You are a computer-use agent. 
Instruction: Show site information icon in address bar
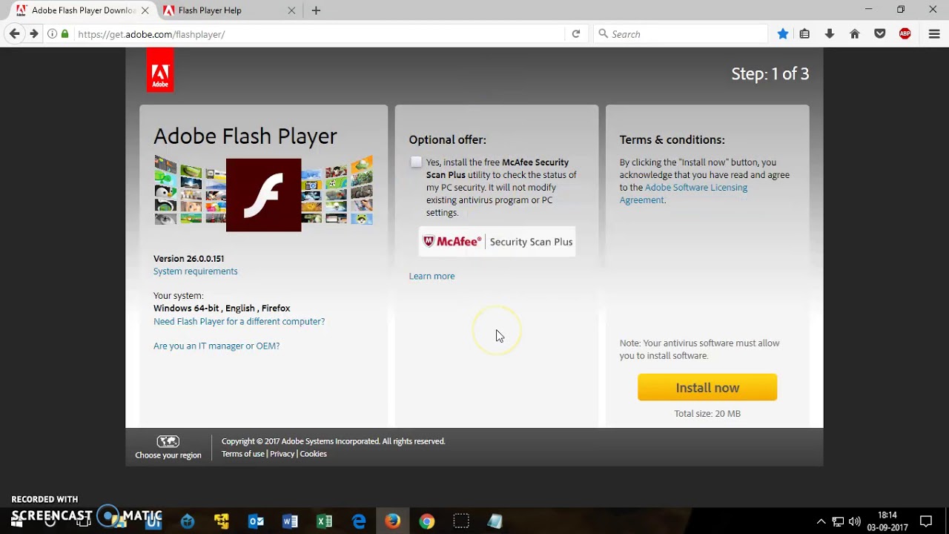pyautogui.click(x=52, y=34)
